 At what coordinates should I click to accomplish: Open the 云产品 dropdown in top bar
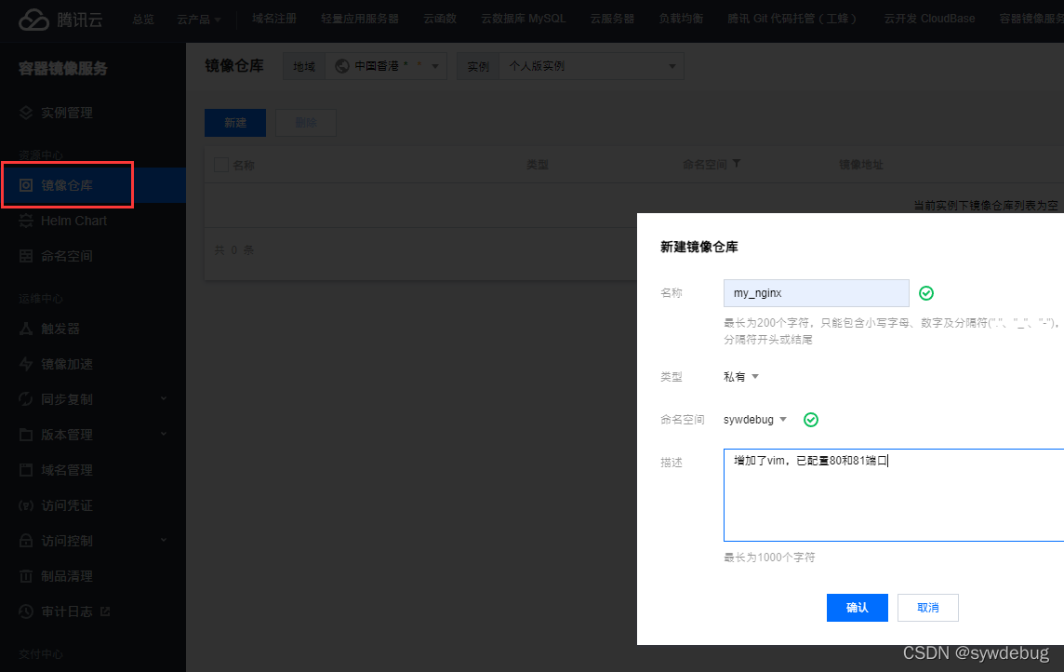[x=199, y=19]
